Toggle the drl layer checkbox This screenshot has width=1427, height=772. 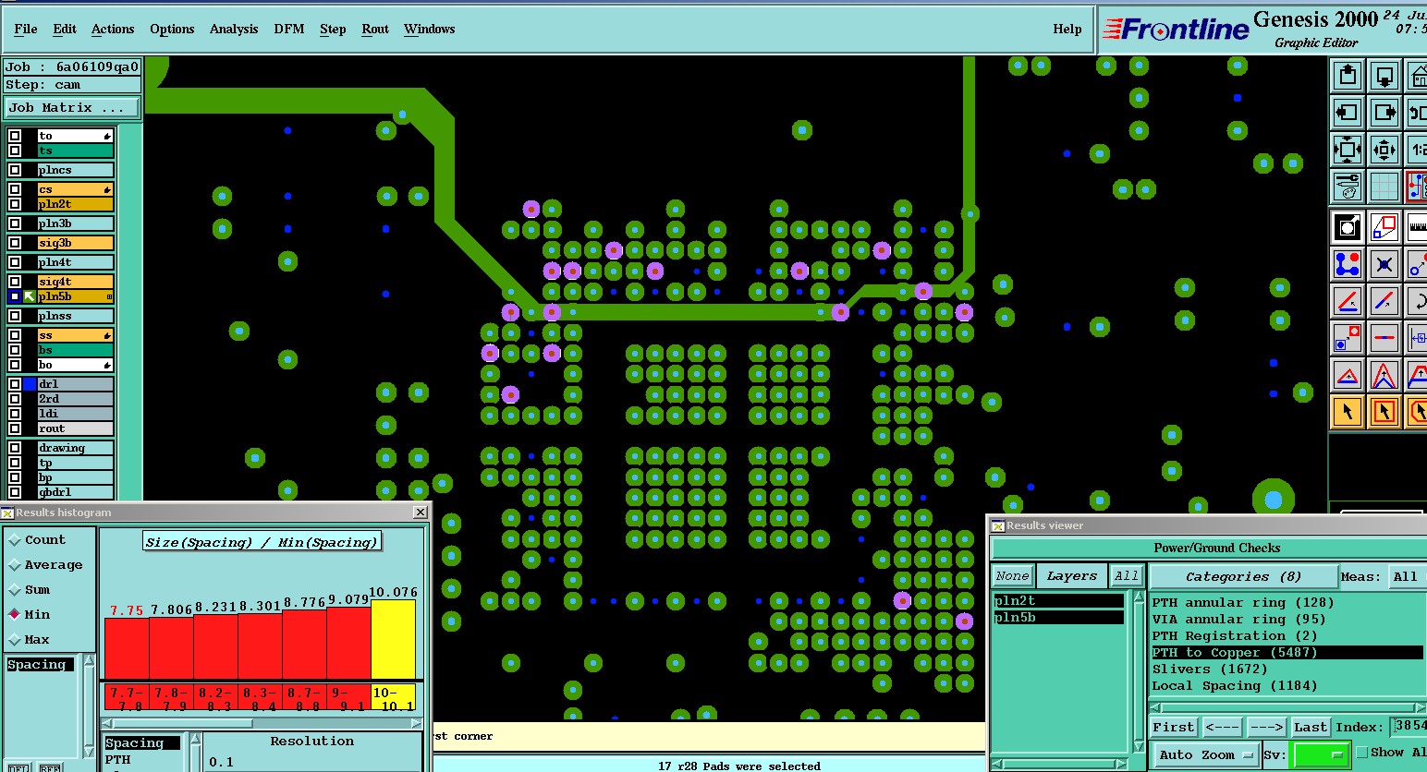click(15, 384)
